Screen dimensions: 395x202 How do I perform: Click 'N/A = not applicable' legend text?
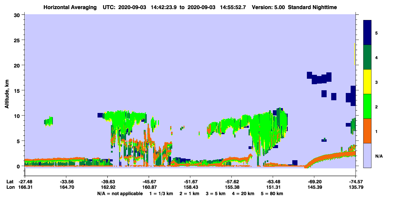120,194
